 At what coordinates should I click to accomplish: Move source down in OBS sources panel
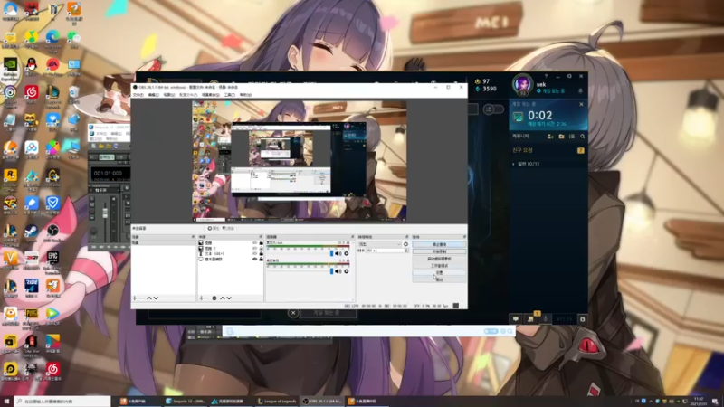(229, 298)
